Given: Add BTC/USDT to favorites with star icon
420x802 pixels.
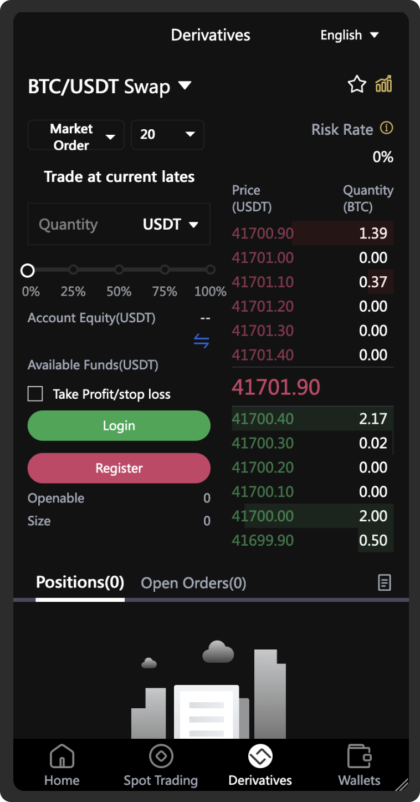Looking at the screenshot, I should coord(357,85).
